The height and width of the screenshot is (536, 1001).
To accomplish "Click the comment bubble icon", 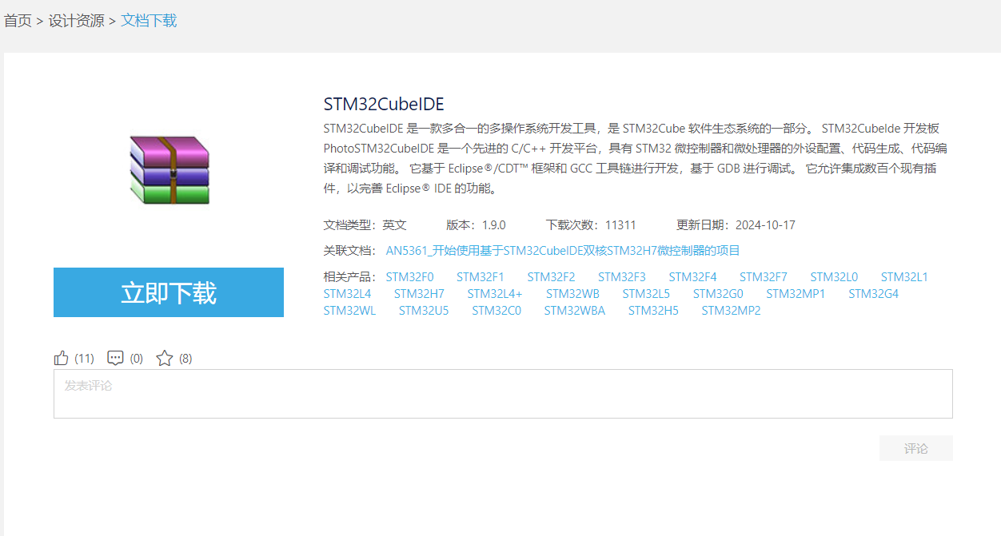I will pos(115,358).
